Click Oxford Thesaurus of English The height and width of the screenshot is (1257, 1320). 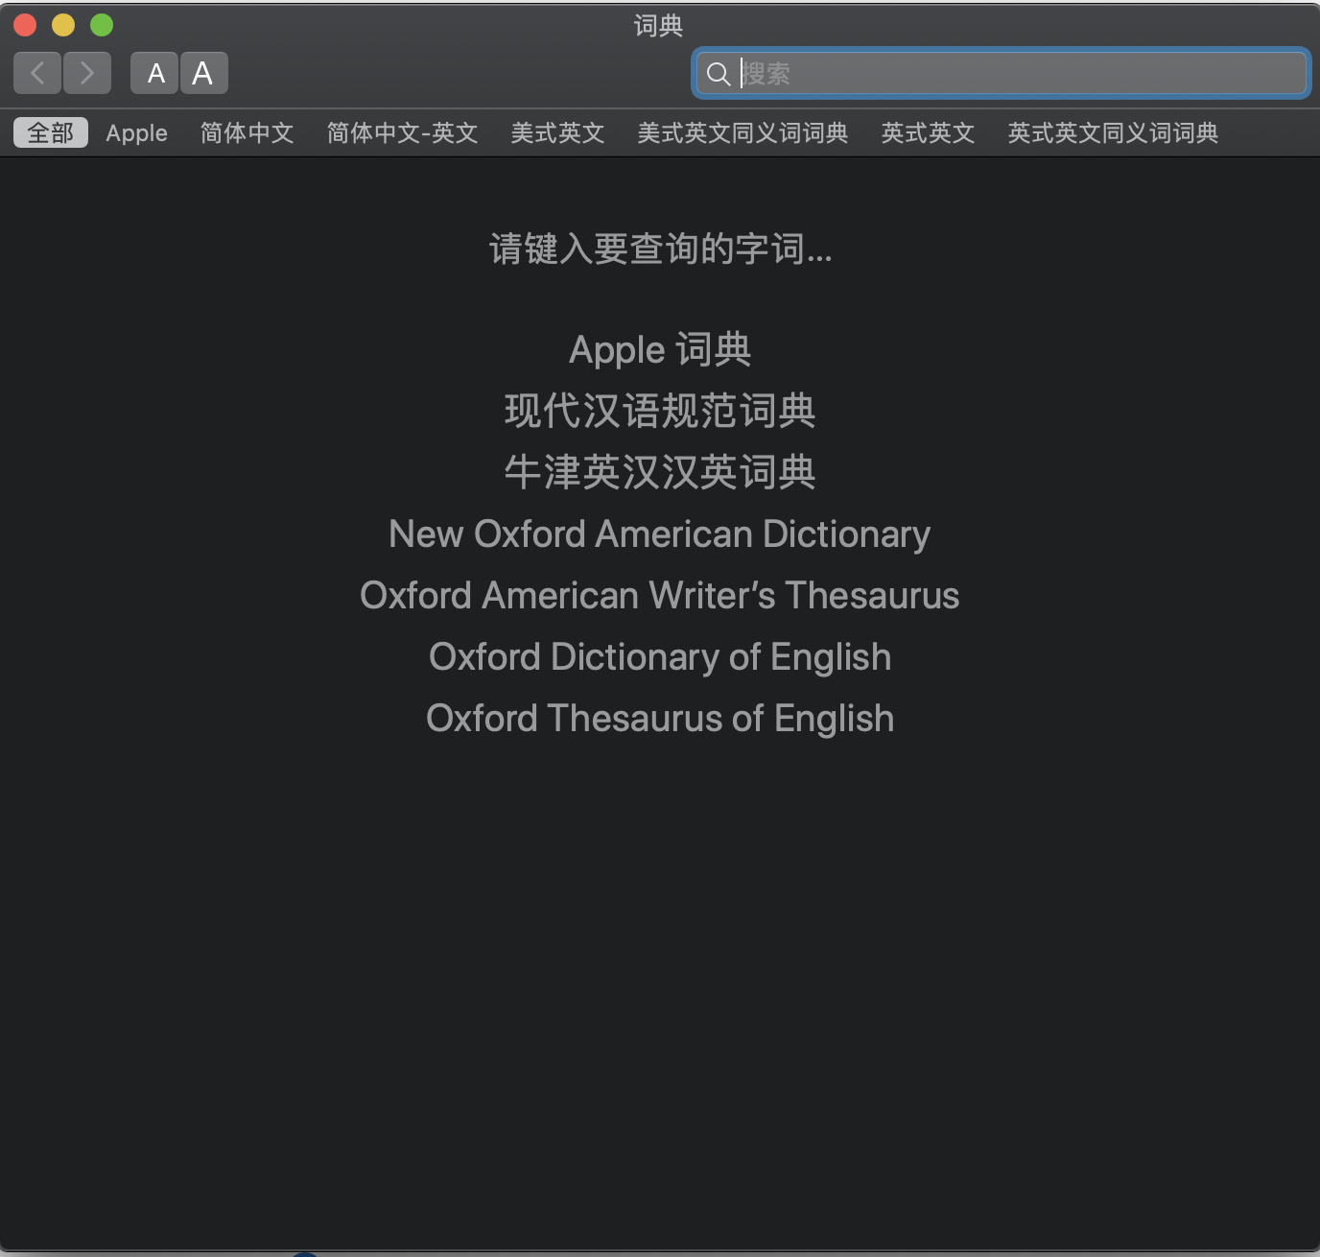pyautogui.click(x=660, y=718)
